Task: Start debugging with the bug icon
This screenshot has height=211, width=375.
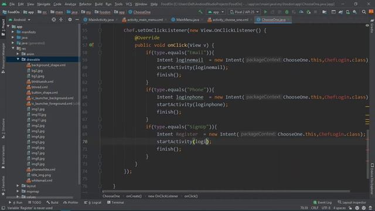Action: coord(287,12)
